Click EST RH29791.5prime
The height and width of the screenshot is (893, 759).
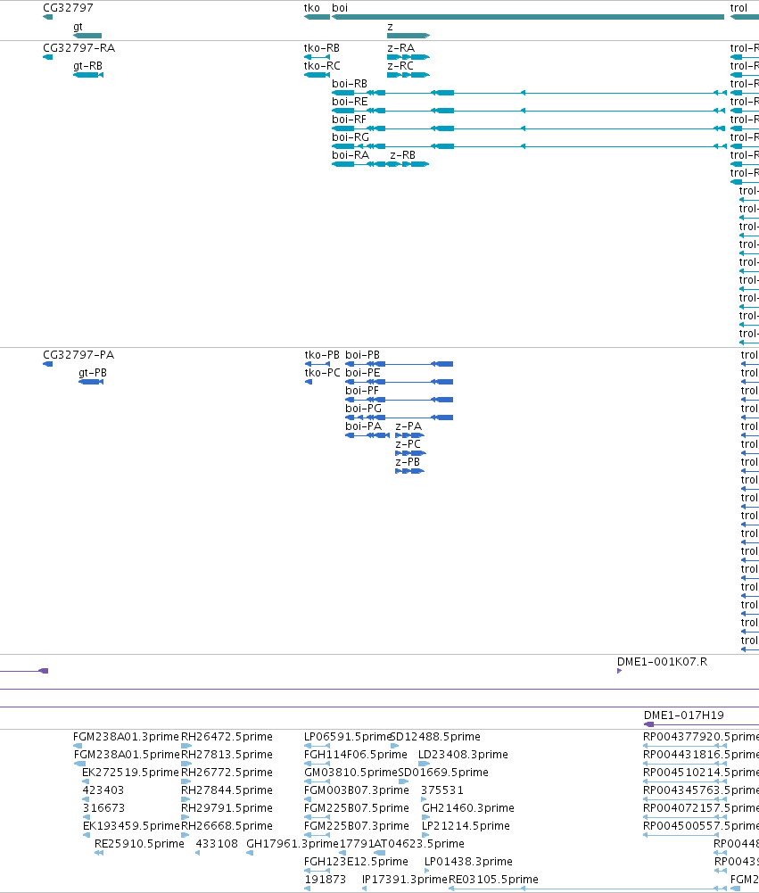click(186, 817)
